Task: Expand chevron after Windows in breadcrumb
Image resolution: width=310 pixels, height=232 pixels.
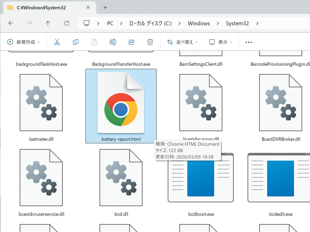Action: [218, 23]
